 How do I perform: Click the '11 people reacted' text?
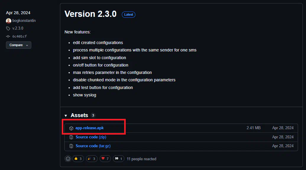[142, 159]
